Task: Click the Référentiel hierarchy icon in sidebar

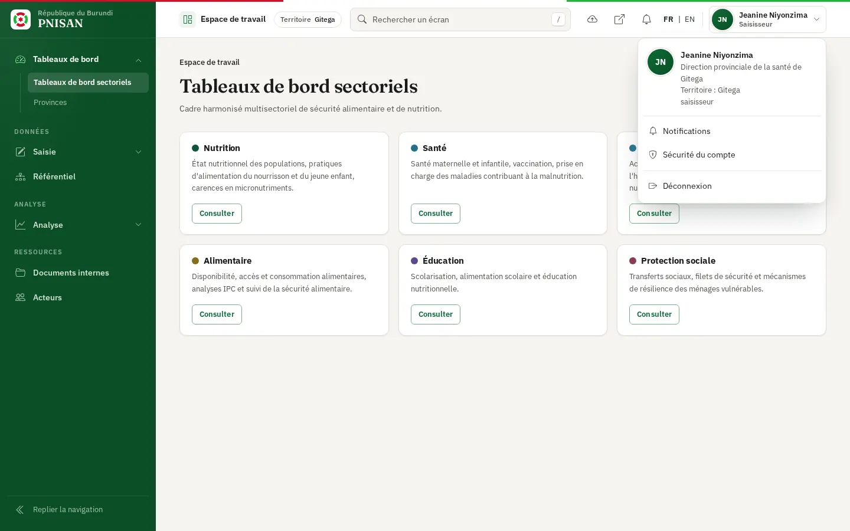Action: (21, 176)
